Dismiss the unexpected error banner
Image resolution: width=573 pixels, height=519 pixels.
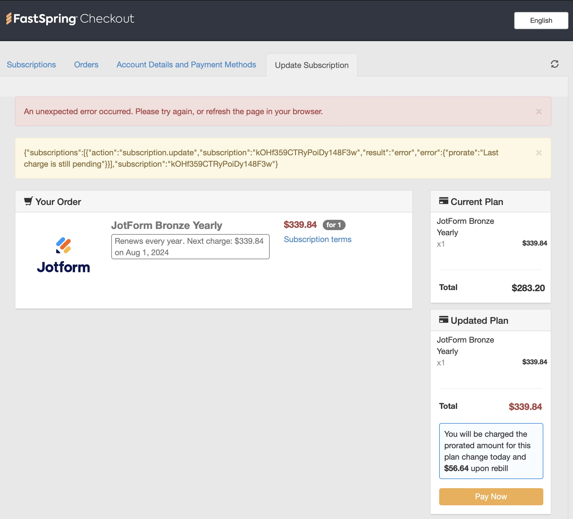(x=539, y=111)
